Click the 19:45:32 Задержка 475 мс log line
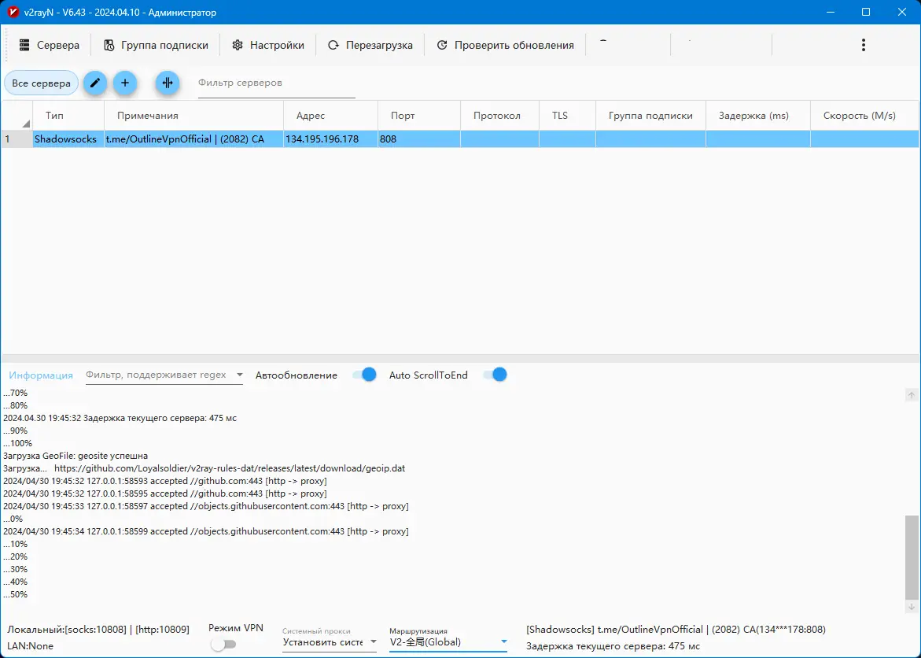The width and height of the screenshot is (921, 658). (x=120, y=418)
